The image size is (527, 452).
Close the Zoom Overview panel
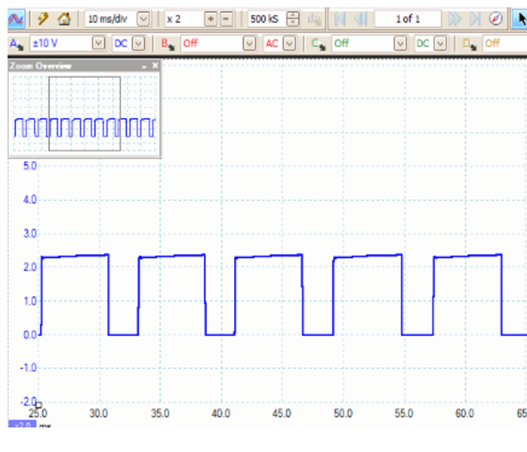[x=155, y=66]
